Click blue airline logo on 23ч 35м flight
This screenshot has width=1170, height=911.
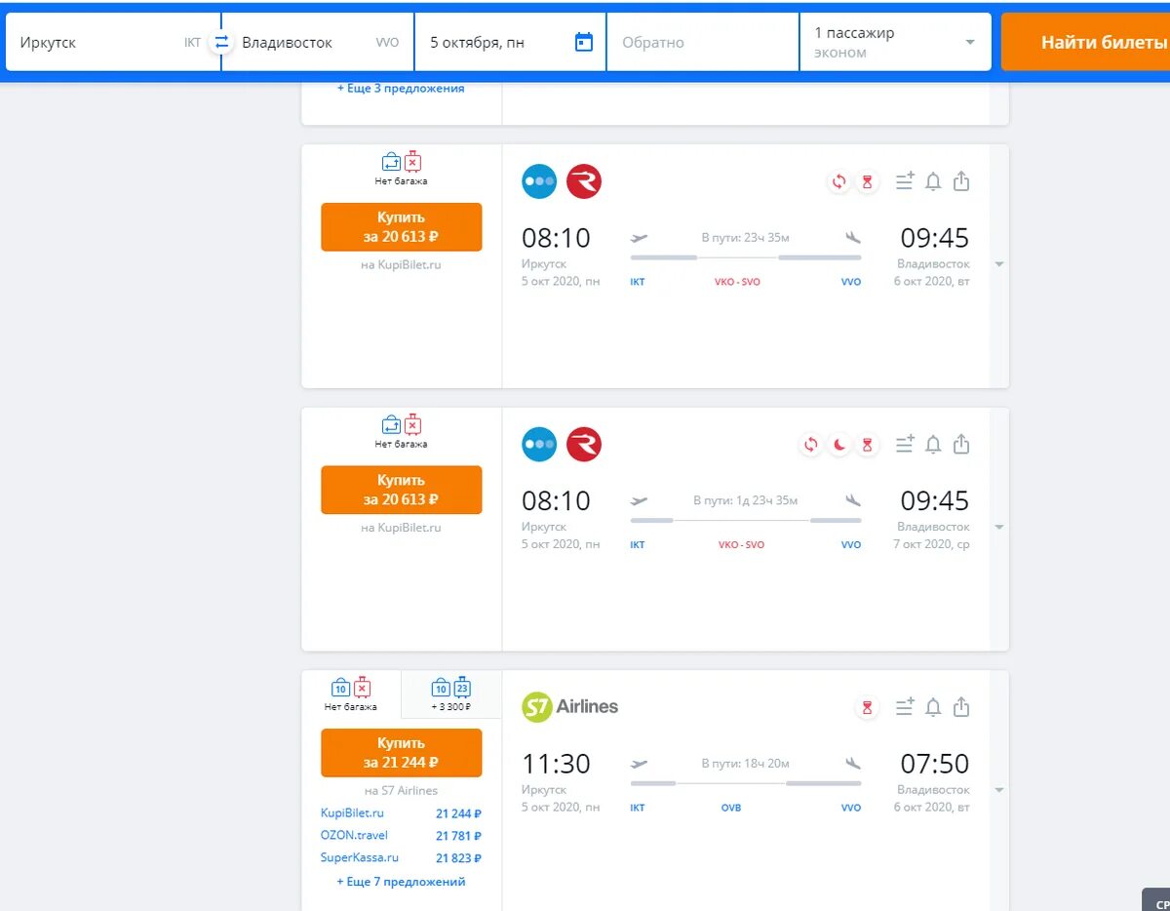tap(539, 181)
